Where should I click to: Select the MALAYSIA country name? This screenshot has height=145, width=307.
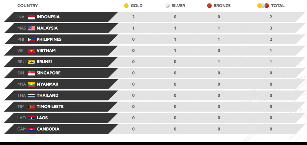[47, 28]
